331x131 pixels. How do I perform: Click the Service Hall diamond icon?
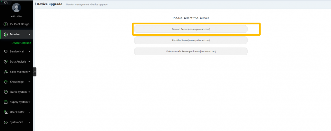(6, 52)
